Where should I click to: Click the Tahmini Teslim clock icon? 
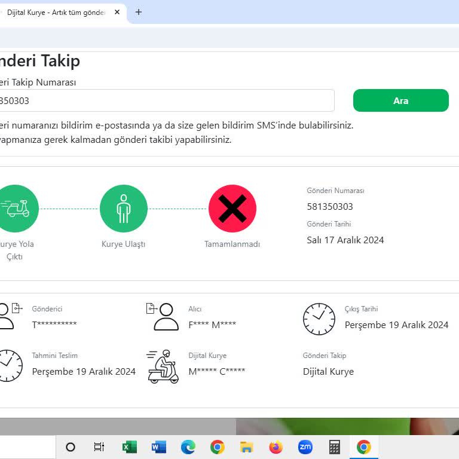[x=10, y=365]
